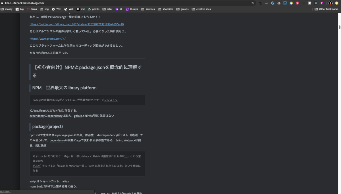Image resolution: width=341 pixels, height=194 pixels.
Task: Click the 【初心者向け】NPMとpackage.json heading
Action: pyautogui.click(x=88, y=71)
